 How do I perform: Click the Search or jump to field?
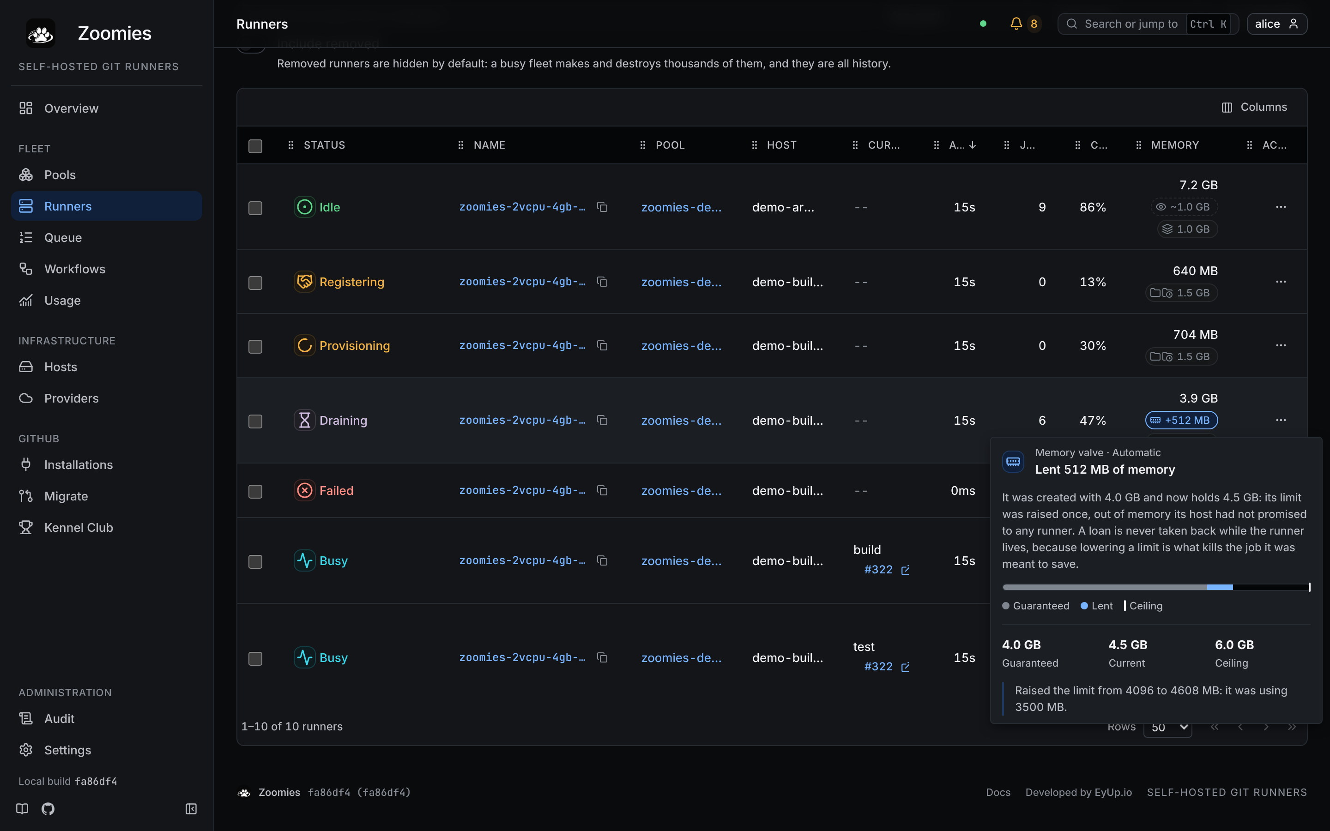(x=1148, y=24)
